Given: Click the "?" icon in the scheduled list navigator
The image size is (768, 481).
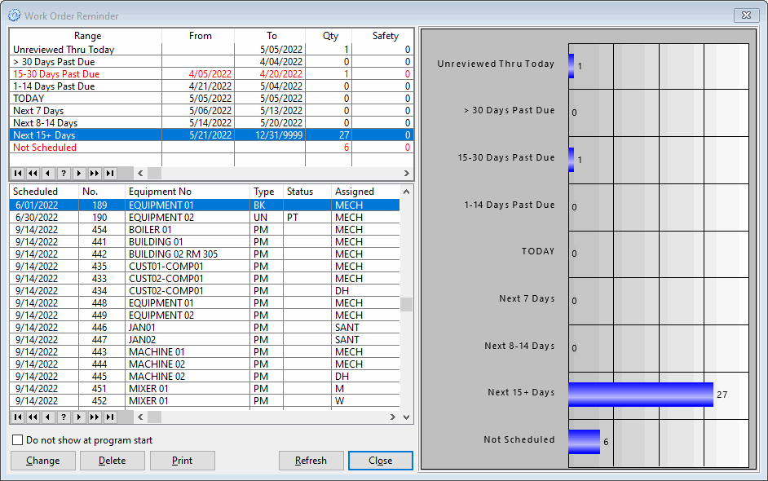Looking at the screenshot, I should pos(63,417).
